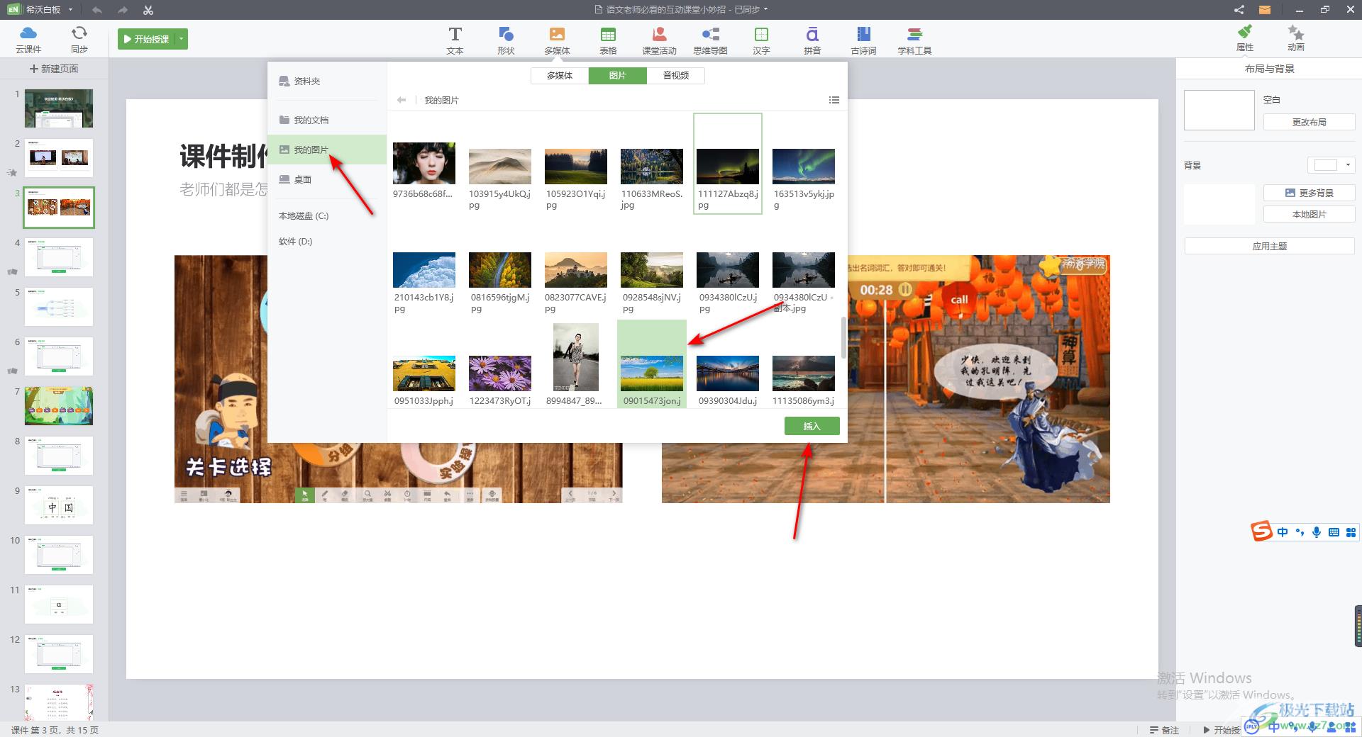
Task: Click the 新建页面 new page button
Action: click(x=54, y=69)
